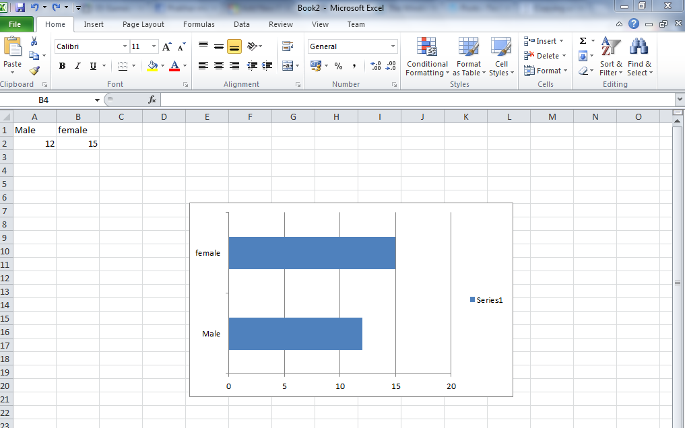Center the cell text horizontally
685x428 pixels.
219,66
